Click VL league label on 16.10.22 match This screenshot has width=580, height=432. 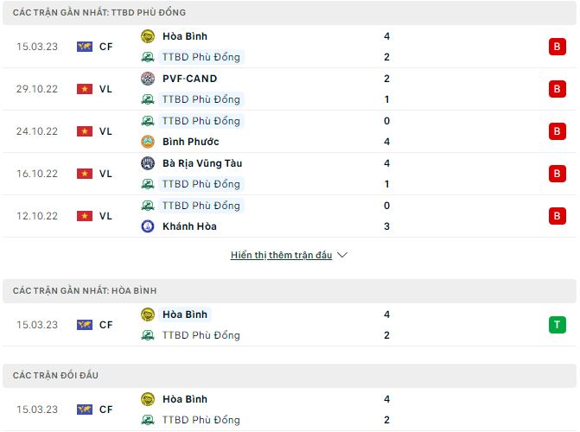(105, 174)
